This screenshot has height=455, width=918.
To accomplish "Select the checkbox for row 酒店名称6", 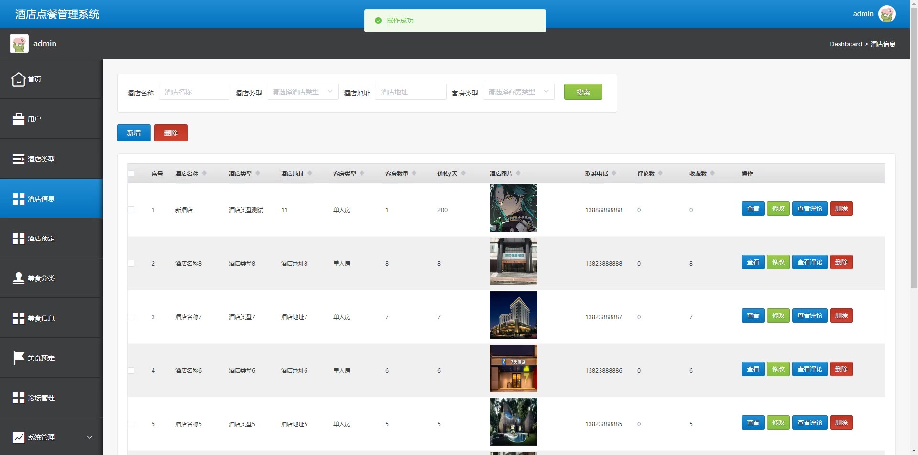I will pos(131,370).
